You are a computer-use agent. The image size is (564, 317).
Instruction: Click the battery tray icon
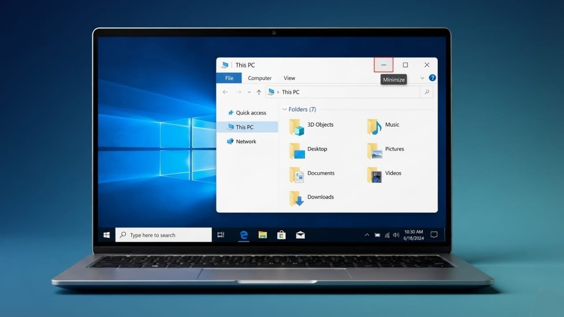coord(377,235)
